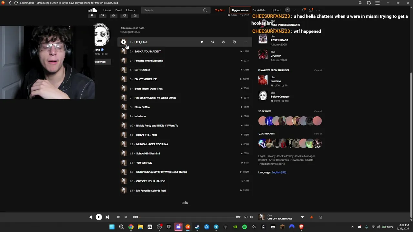Select track ENJOY YOUR LIFE
The height and width of the screenshot is (232, 413).
point(146,79)
